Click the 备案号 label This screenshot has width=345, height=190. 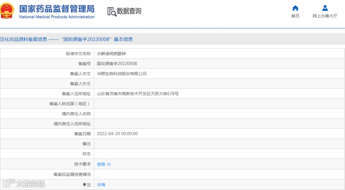pyautogui.click(x=84, y=64)
